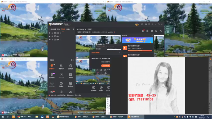Add 摄像头 camera source

pos(101,89)
